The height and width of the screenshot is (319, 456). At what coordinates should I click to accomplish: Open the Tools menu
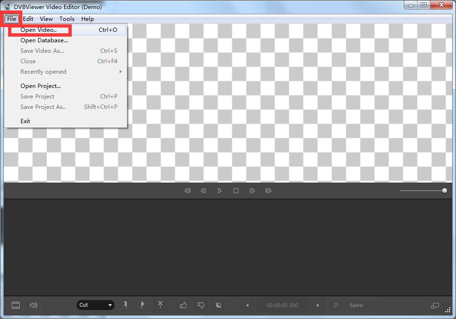[66, 19]
